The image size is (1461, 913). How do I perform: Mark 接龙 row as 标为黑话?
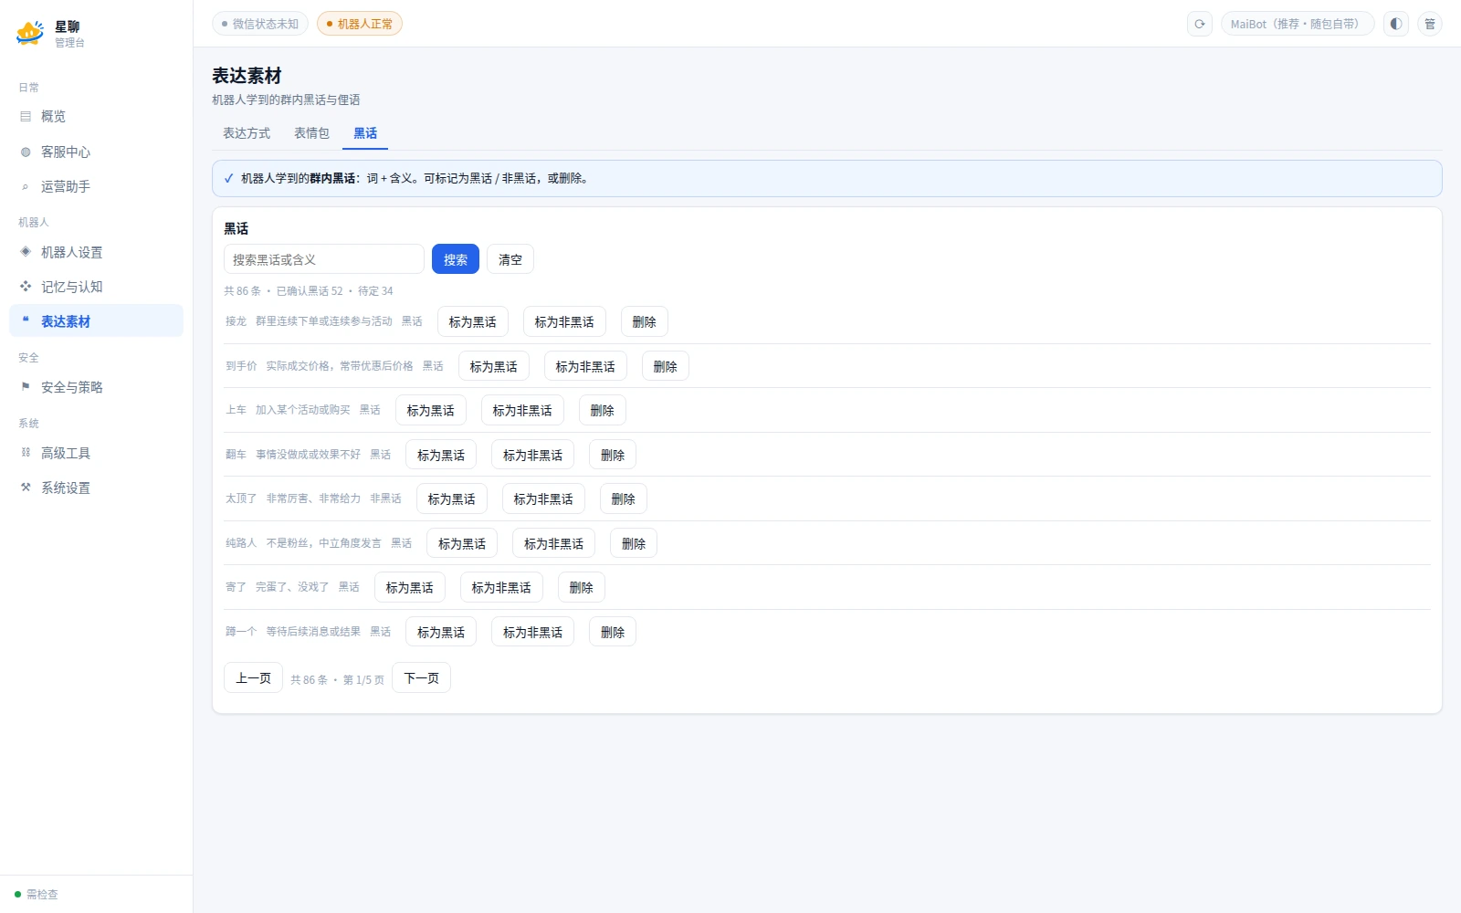(473, 321)
